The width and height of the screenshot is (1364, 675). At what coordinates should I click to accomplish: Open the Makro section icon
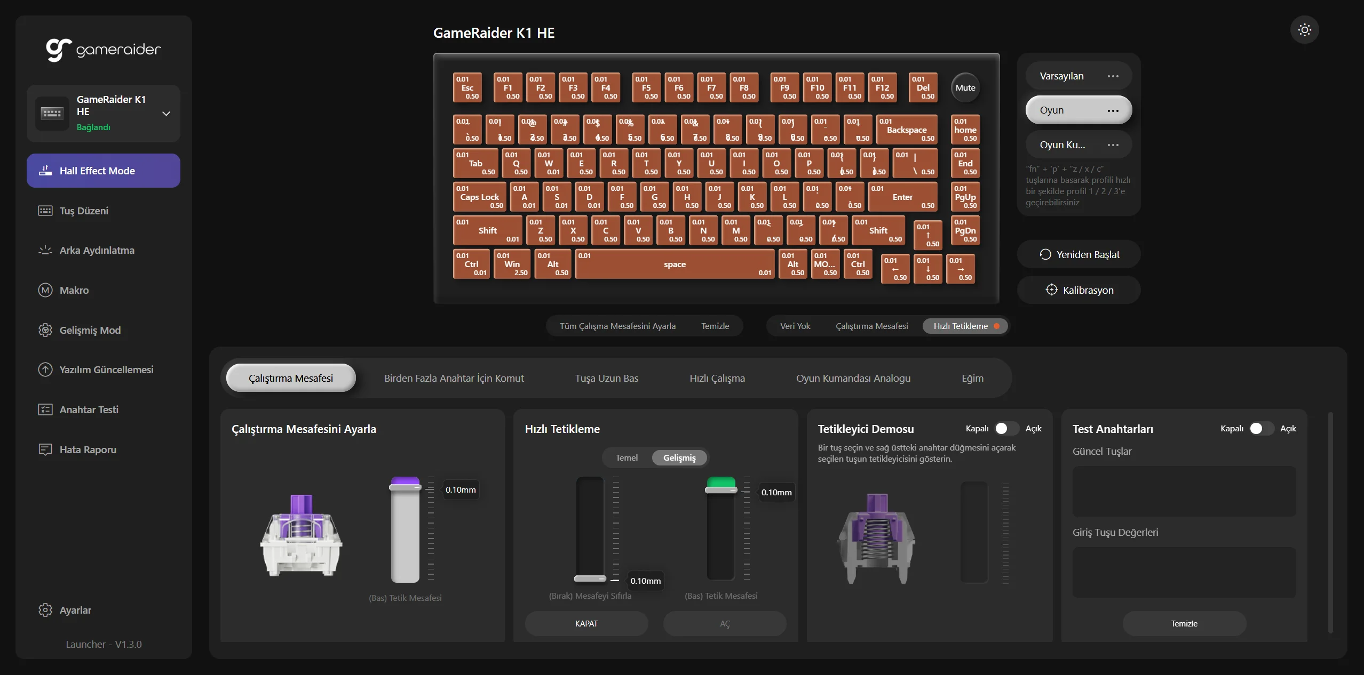click(x=45, y=290)
